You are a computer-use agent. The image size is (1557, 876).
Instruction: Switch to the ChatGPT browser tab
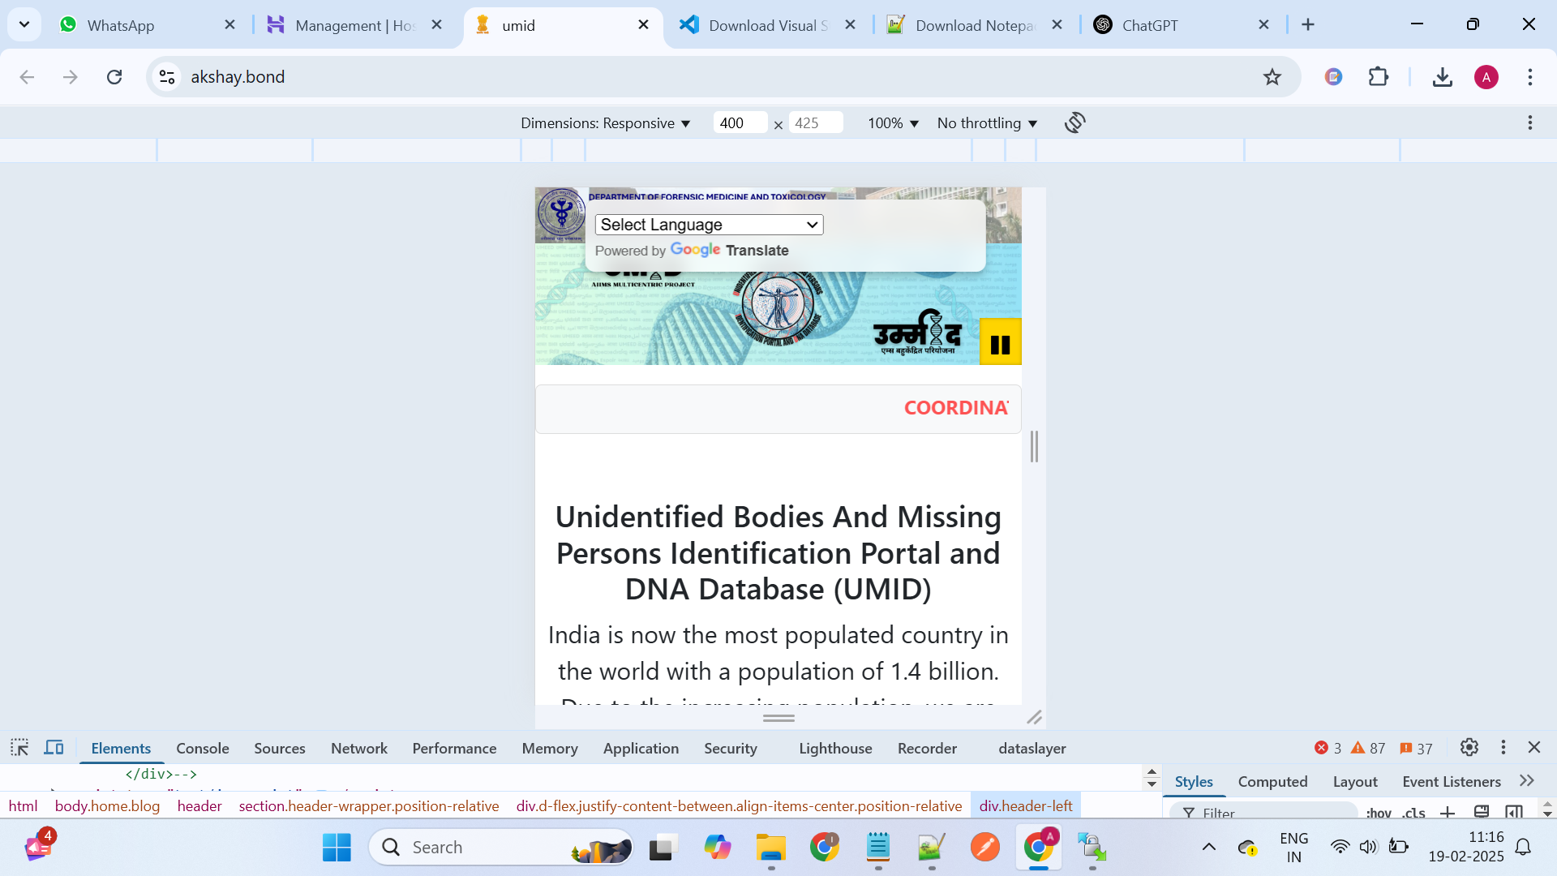click(1181, 25)
